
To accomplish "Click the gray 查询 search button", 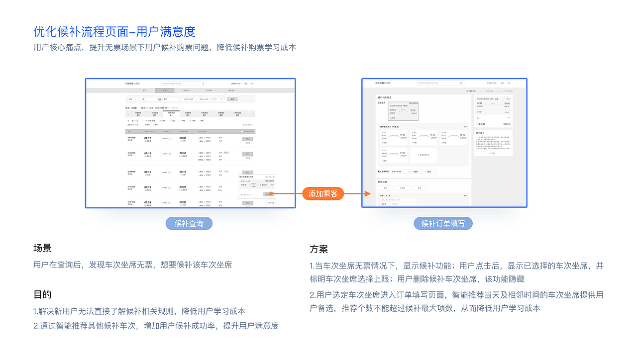I will [232, 99].
